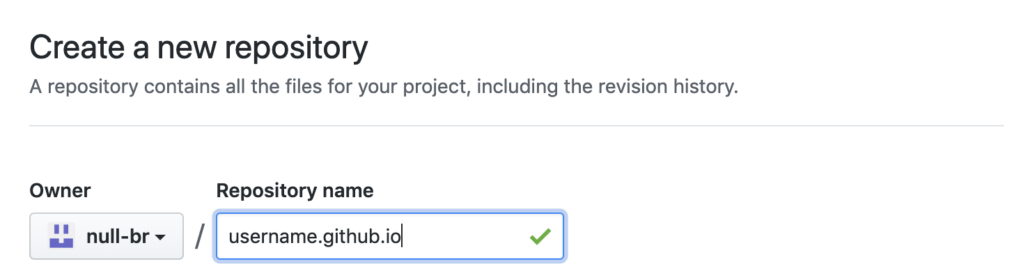Click the '.io' suffix in the name field
The width and height of the screenshot is (1021, 275).
[x=391, y=237]
